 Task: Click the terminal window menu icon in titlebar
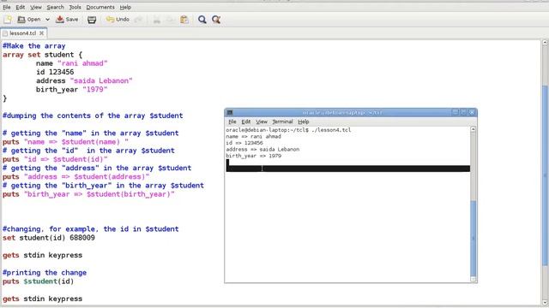[230, 112]
